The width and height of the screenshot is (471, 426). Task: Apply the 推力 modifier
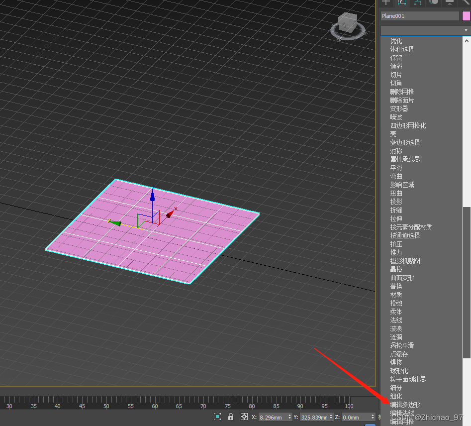[396, 252]
